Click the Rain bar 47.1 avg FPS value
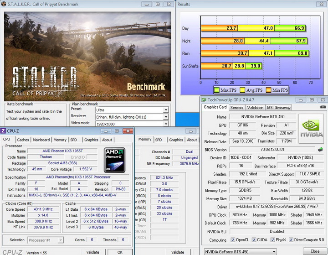 coord(268,53)
